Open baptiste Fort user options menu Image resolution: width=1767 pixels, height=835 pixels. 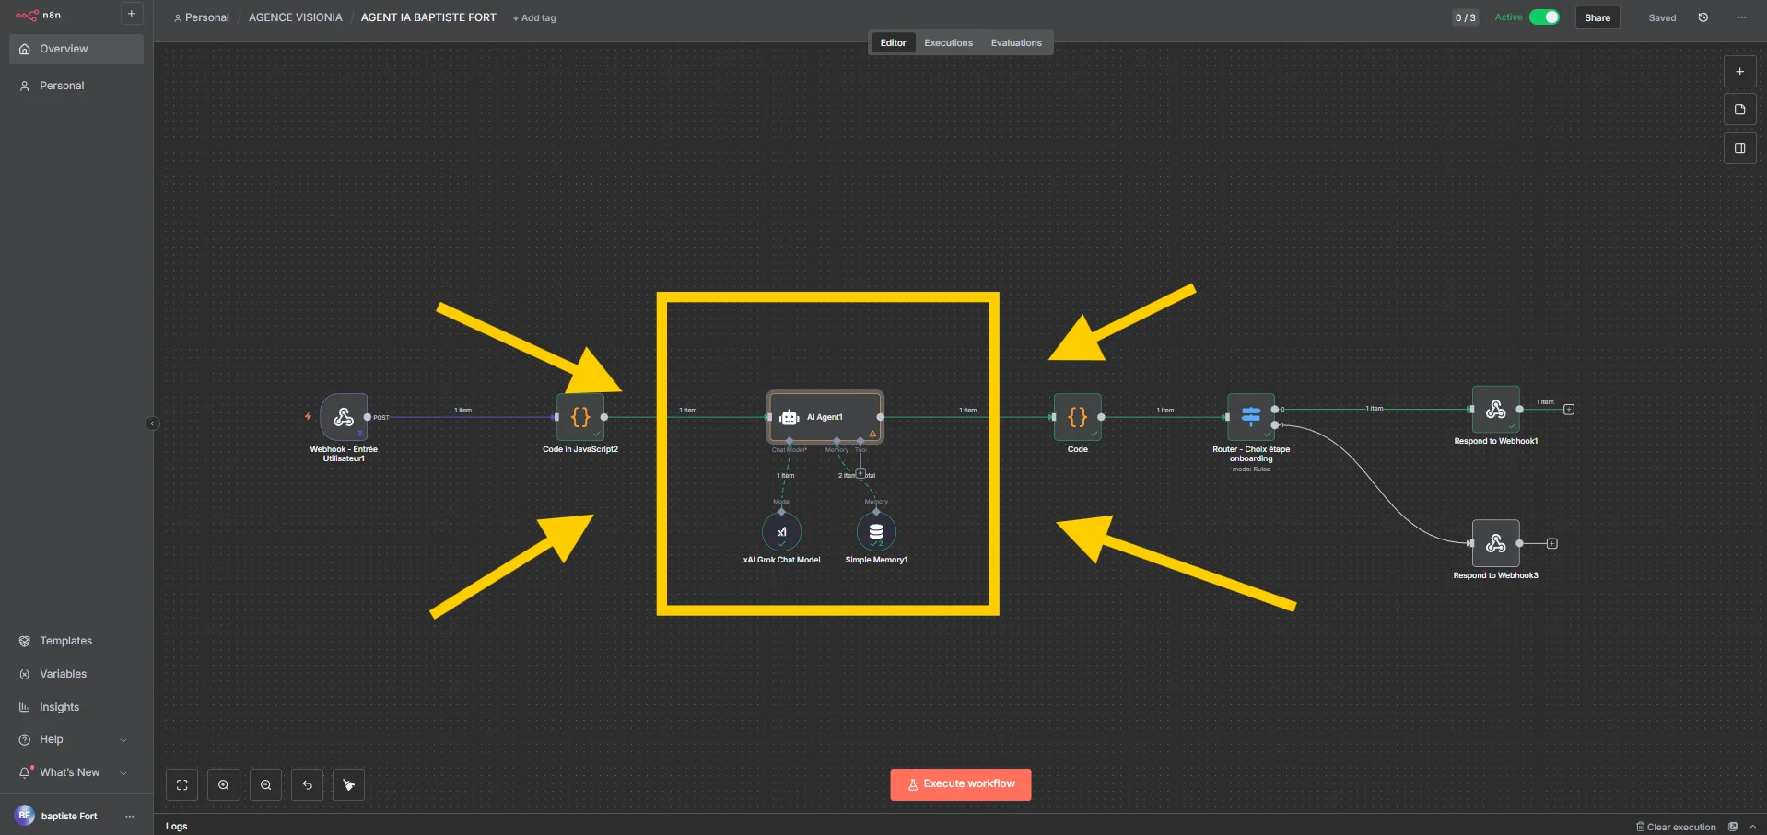tap(130, 816)
